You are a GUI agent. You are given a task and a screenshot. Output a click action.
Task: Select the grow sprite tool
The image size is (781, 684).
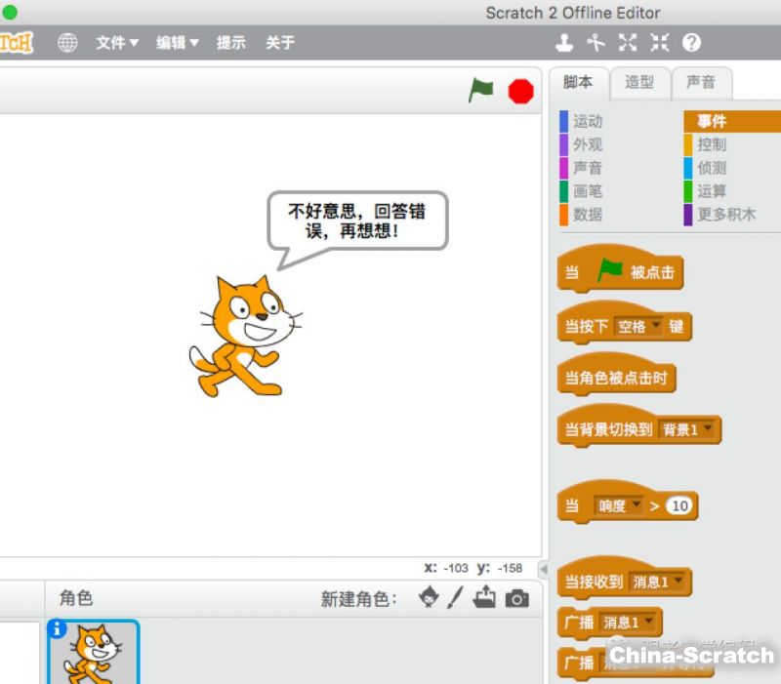(628, 43)
